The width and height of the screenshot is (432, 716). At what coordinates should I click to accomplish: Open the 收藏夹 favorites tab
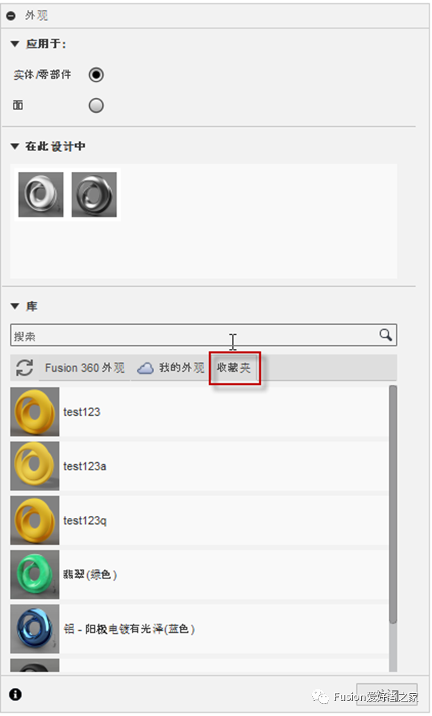click(234, 368)
